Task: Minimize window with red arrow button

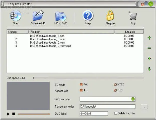Action: point(142,4)
